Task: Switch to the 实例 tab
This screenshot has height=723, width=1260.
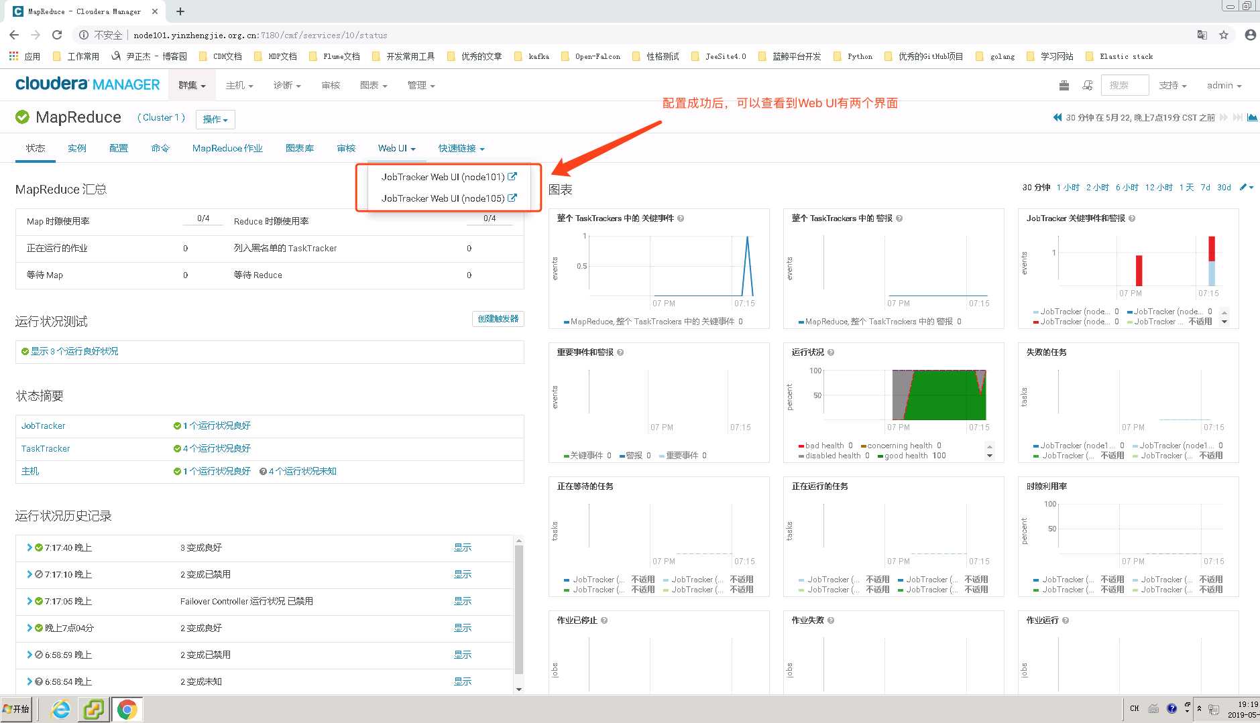Action: point(77,148)
